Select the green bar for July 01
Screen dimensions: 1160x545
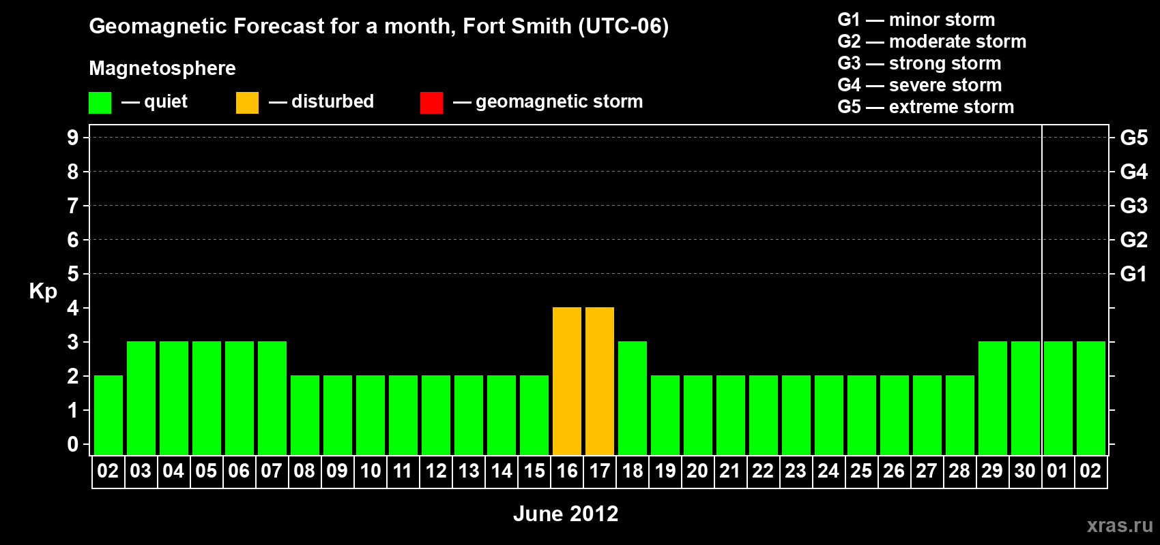tap(1058, 398)
